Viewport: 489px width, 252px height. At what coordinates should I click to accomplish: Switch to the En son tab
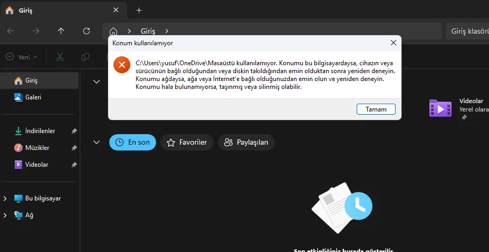click(x=132, y=142)
